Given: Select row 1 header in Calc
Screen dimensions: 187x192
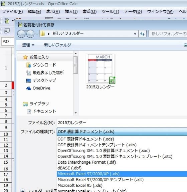Looking at the screenshot, I should (6, 68).
